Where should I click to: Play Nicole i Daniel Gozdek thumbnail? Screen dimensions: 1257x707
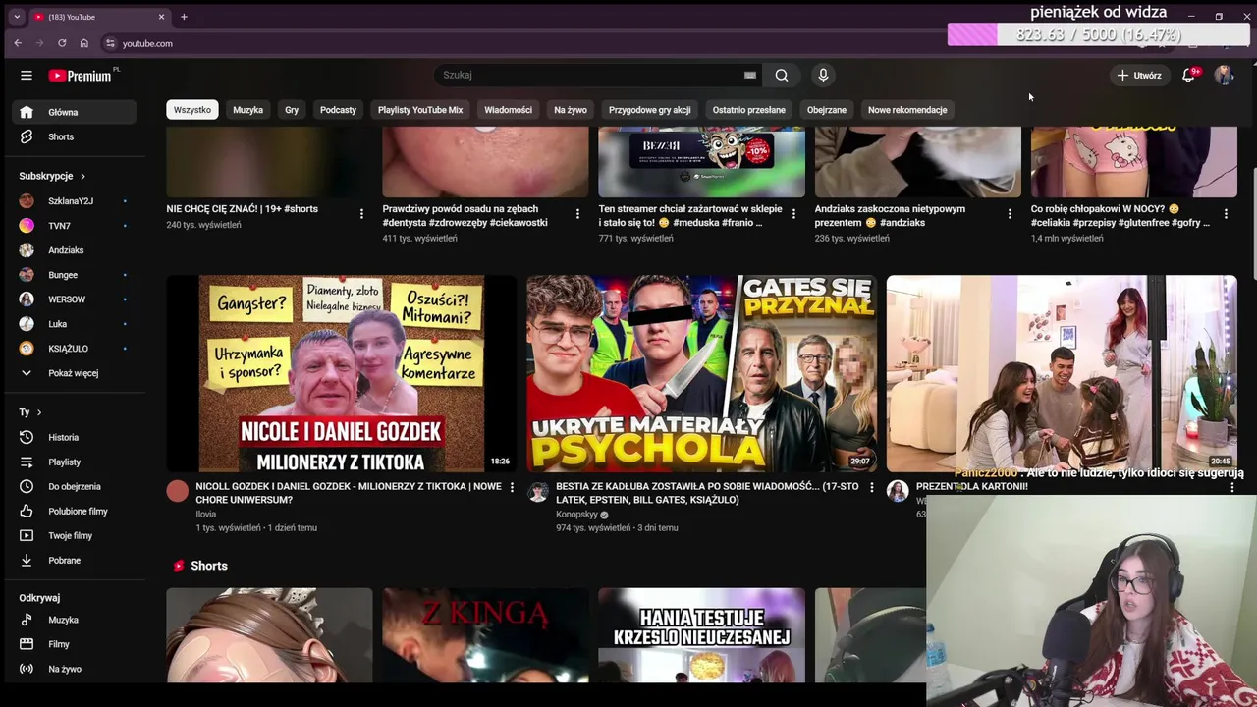342,374
